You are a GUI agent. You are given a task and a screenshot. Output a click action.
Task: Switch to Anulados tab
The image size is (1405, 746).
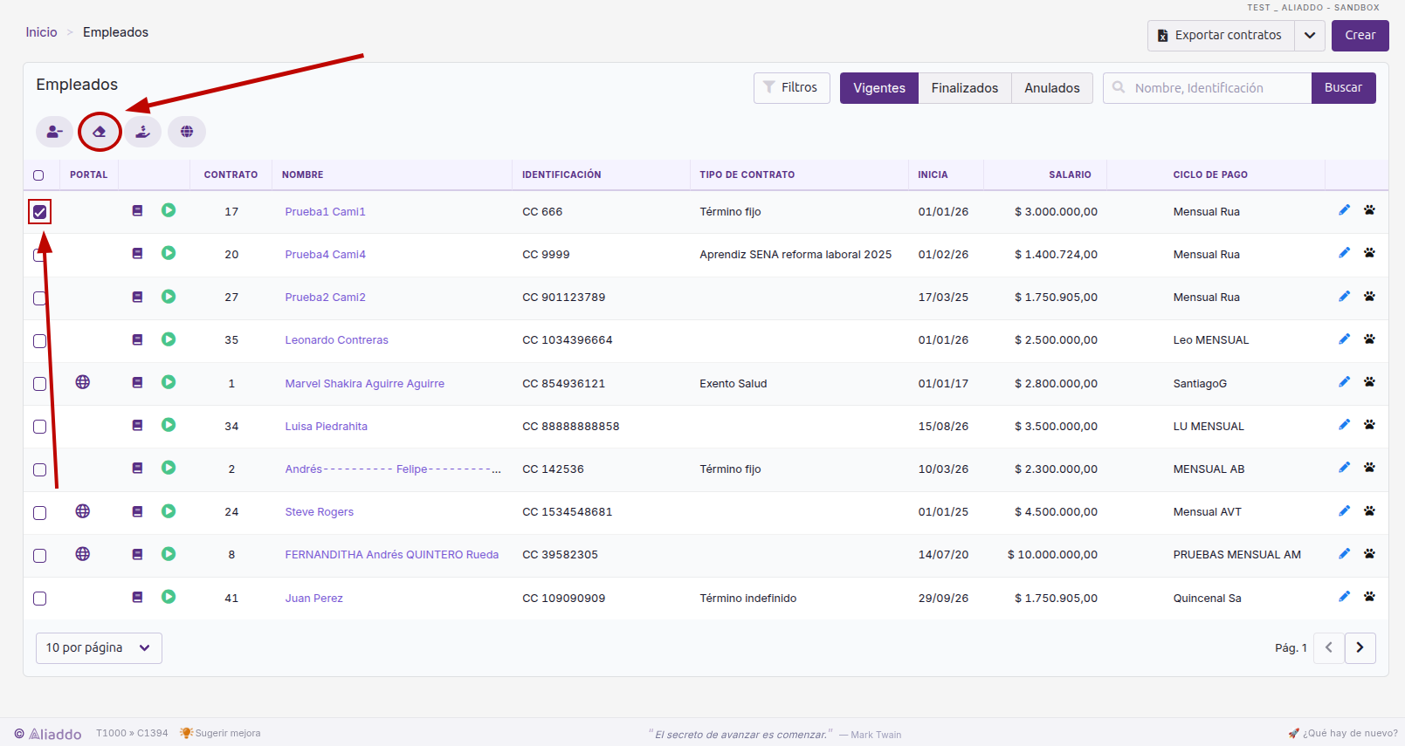[x=1052, y=88]
